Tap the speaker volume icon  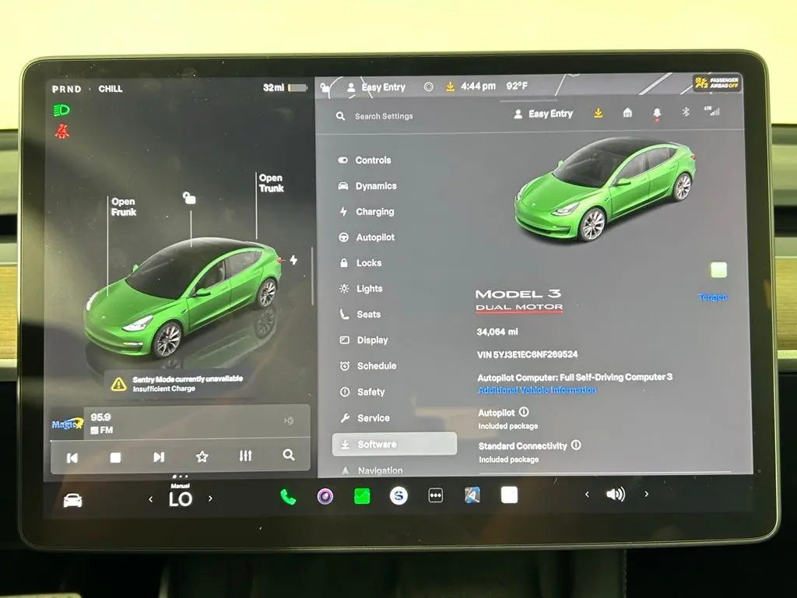click(x=616, y=494)
